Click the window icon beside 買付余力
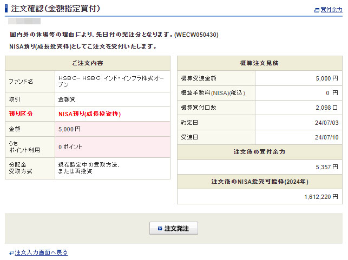 [317, 10]
